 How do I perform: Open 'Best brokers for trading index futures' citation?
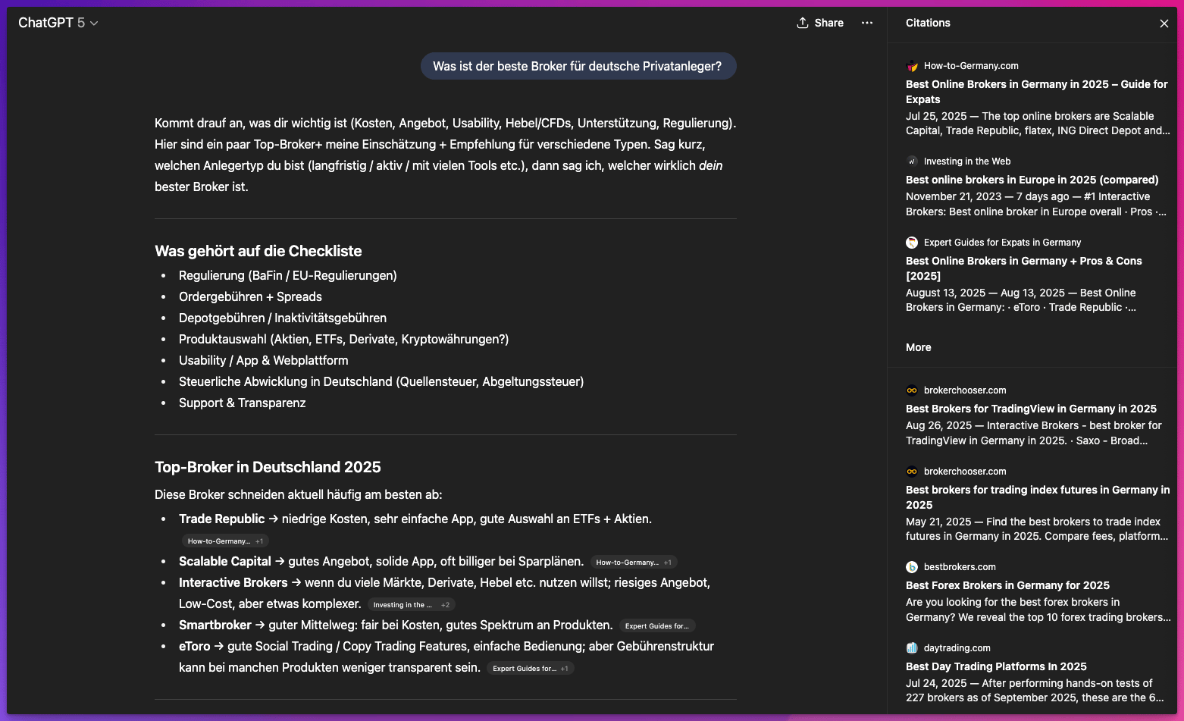point(1038,497)
